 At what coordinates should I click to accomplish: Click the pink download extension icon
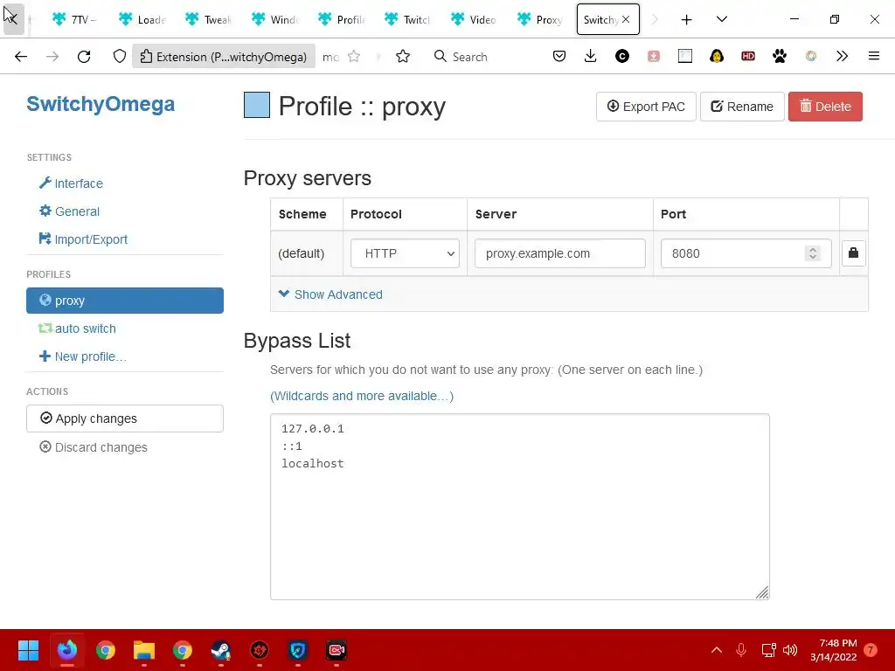654,56
